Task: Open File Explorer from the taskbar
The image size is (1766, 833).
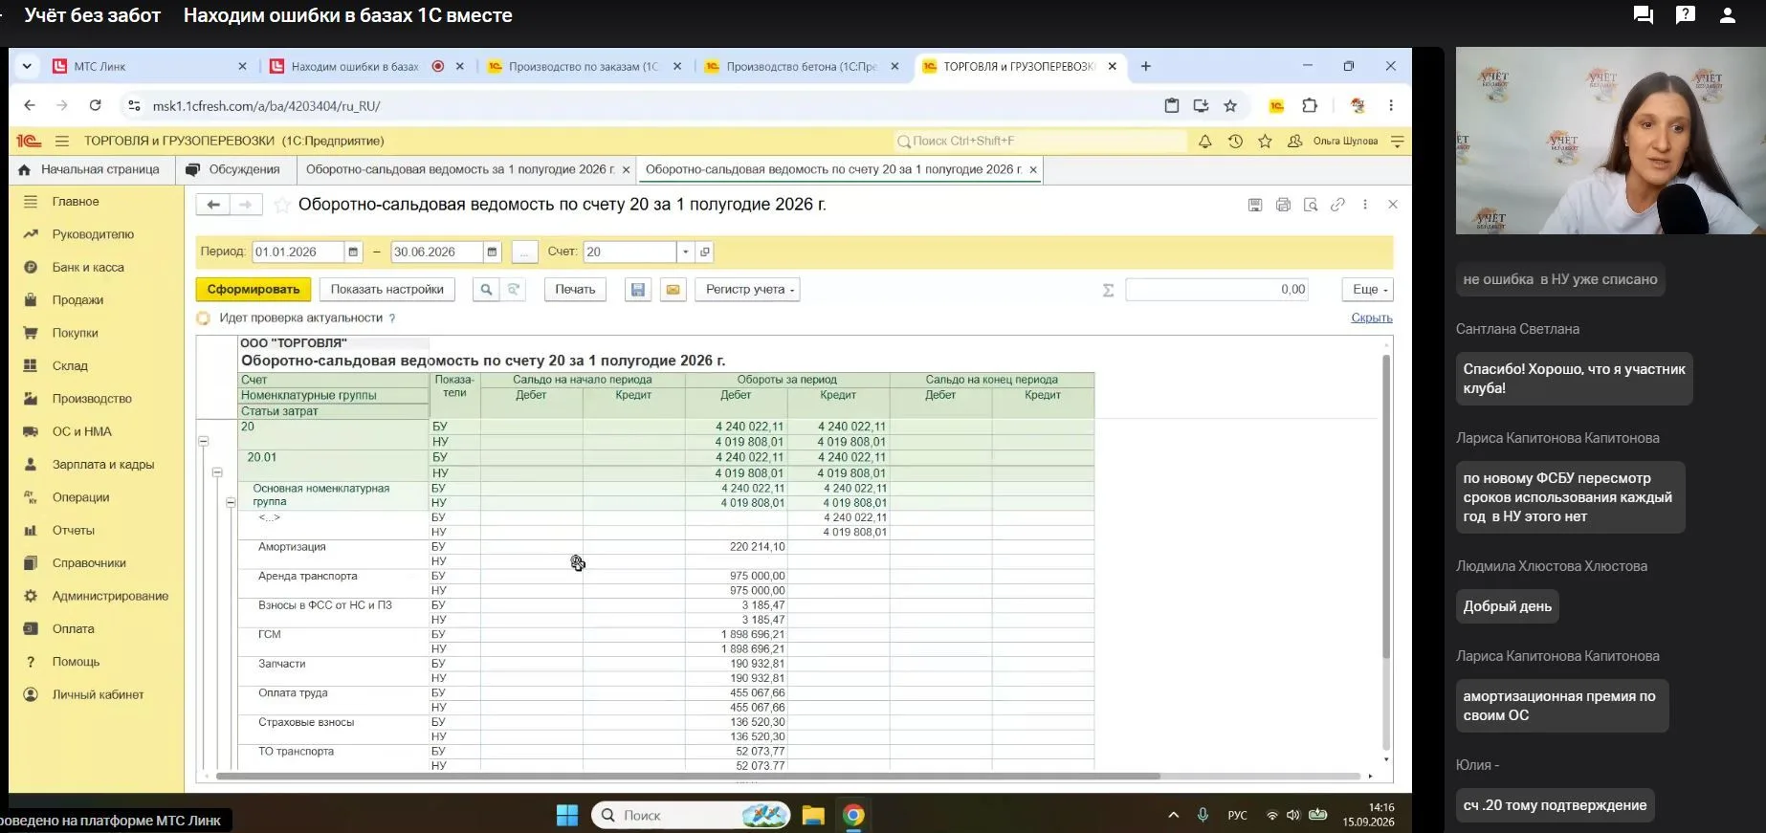Action: click(x=813, y=815)
